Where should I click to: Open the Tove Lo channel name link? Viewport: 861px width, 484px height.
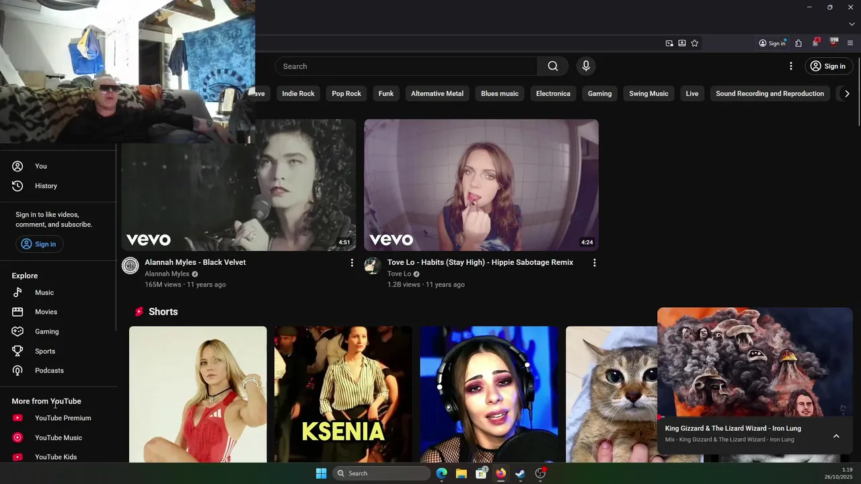click(x=399, y=274)
